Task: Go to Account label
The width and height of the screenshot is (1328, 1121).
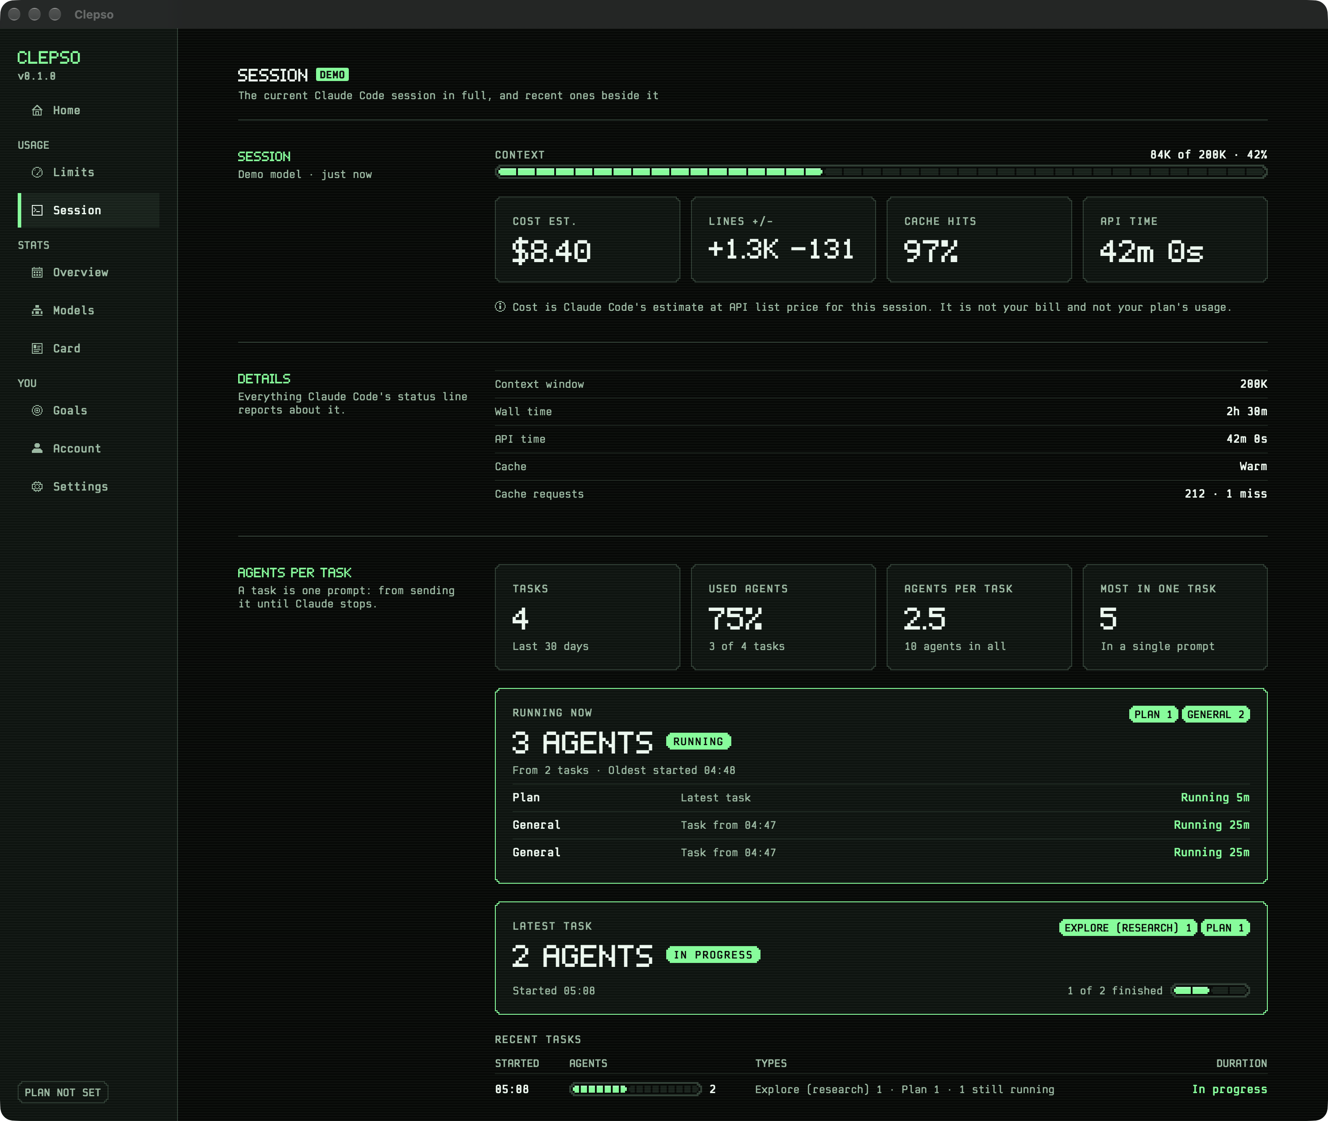Action: (x=77, y=448)
